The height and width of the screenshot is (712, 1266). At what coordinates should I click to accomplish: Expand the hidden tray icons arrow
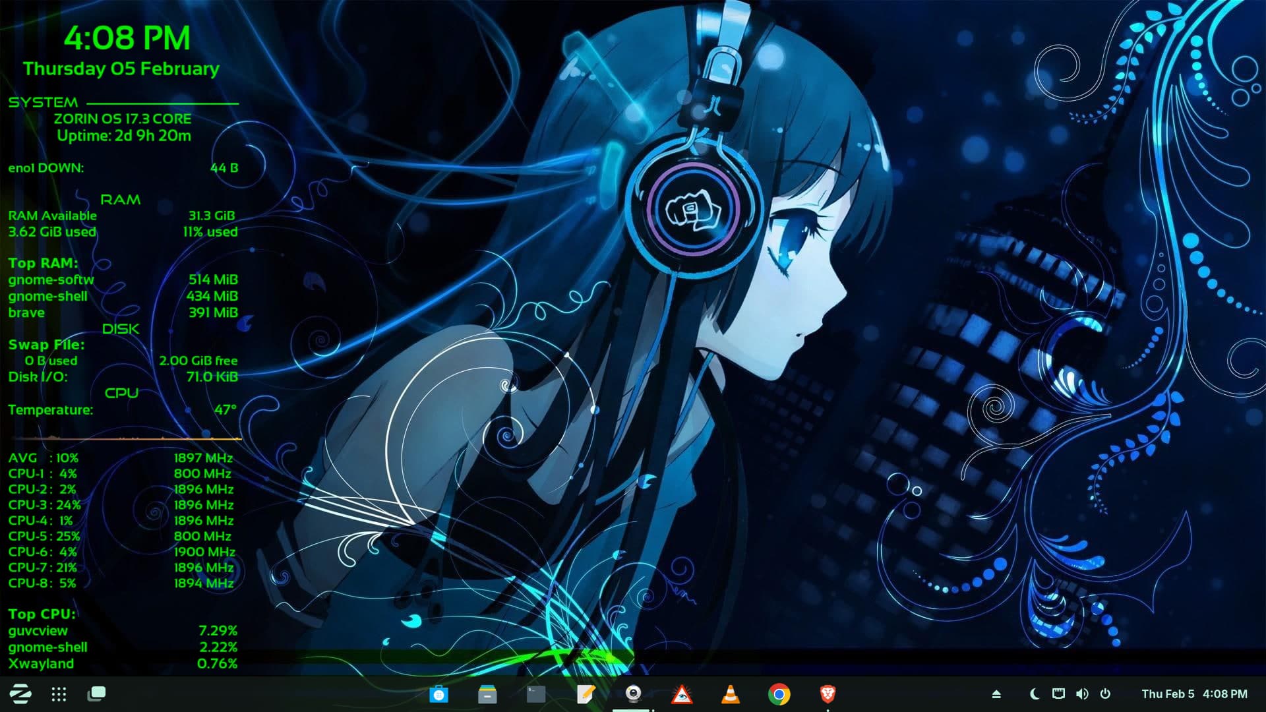pos(996,694)
